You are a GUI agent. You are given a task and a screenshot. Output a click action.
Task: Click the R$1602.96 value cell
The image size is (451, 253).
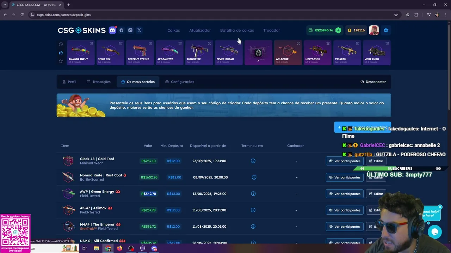tap(149, 177)
